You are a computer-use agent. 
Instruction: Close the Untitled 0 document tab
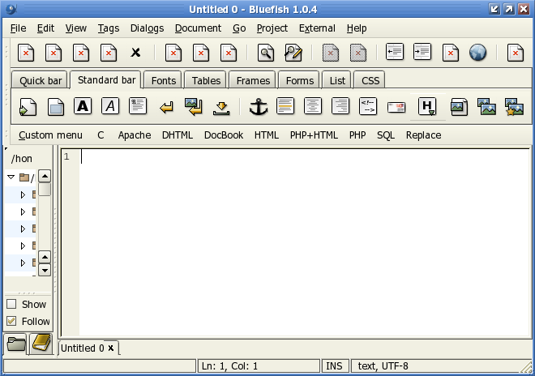[111, 348]
